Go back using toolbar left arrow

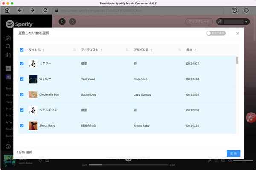(x=20, y=10)
